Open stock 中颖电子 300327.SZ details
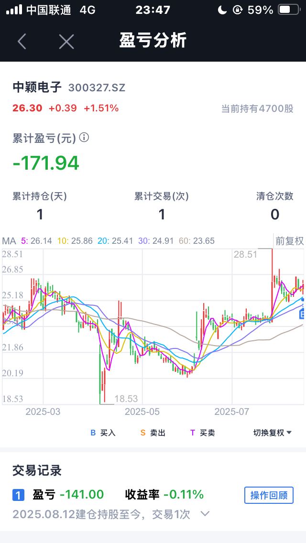 (69, 87)
